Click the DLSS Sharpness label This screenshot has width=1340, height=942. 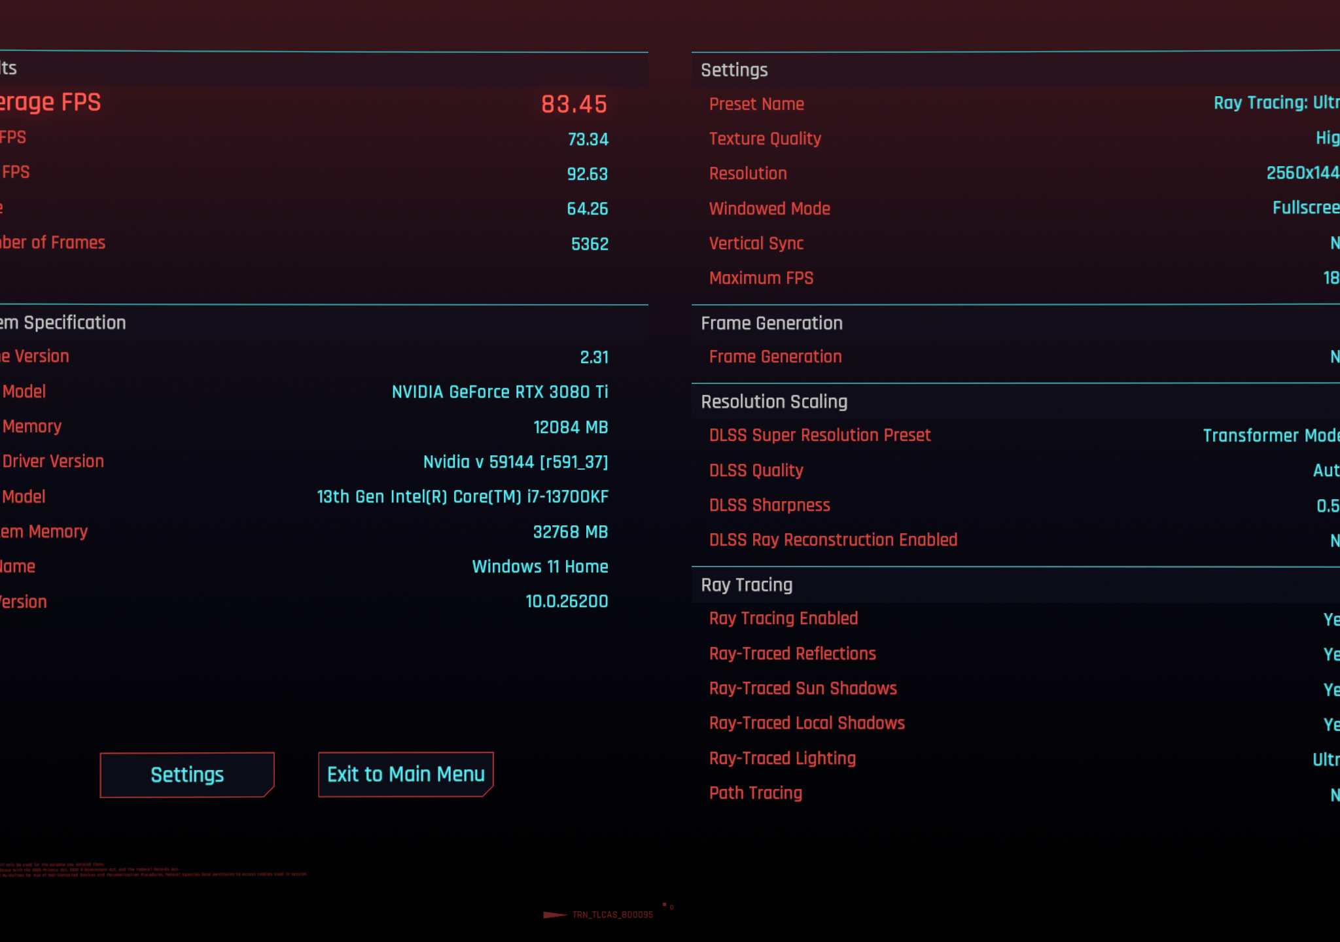click(769, 505)
